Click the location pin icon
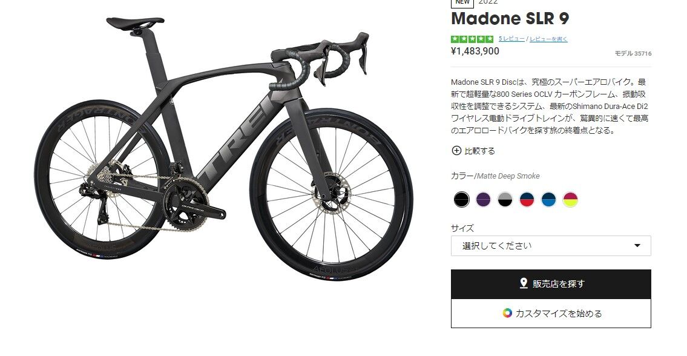Viewport: 687px width, 356px height. coord(523,284)
